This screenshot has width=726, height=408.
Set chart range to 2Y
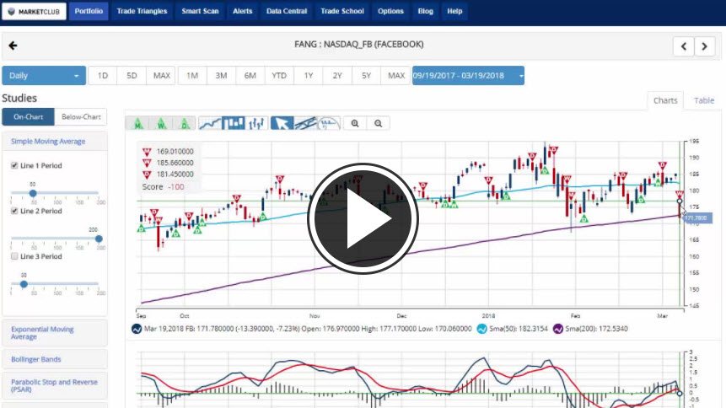click(337, 76)
